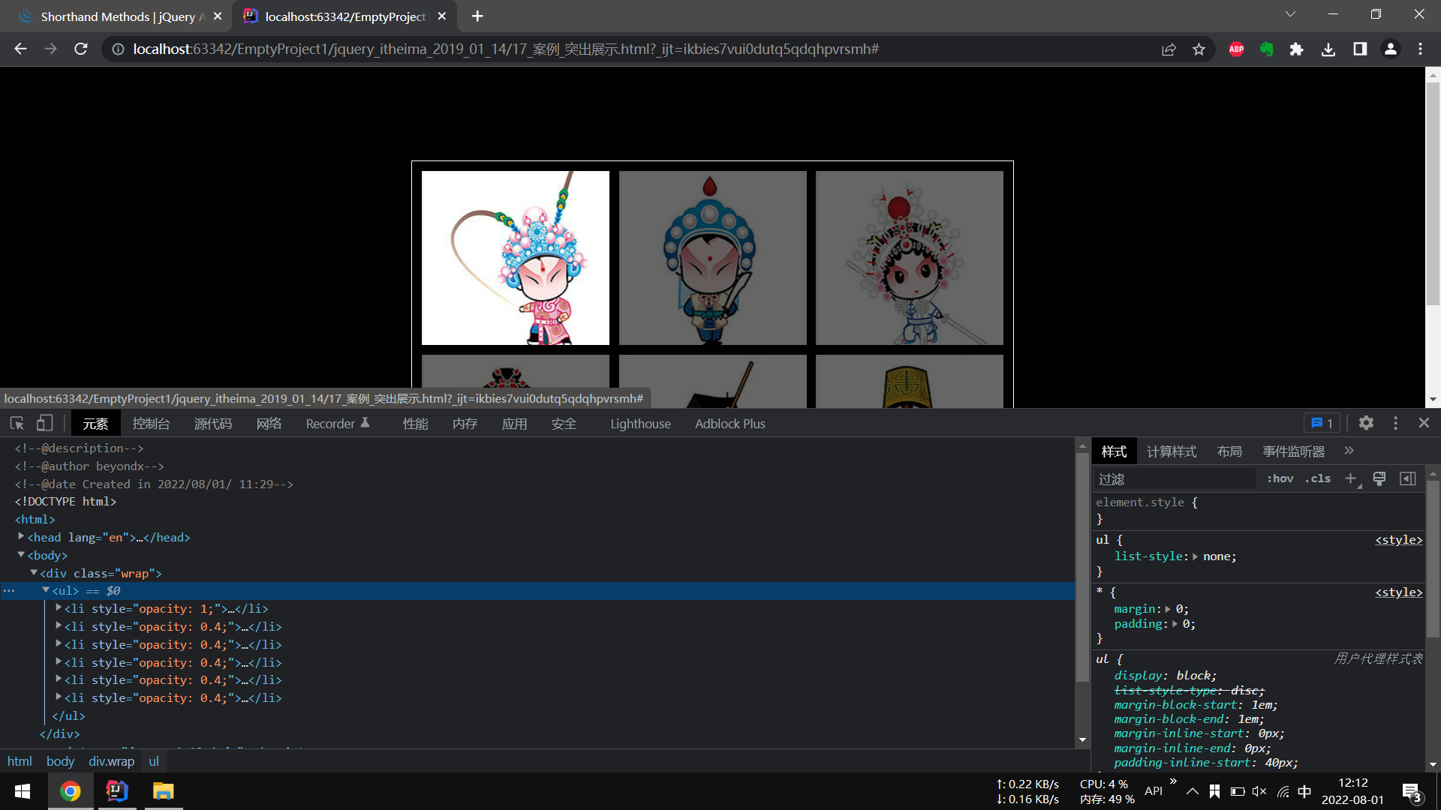Click the highlighted first opera character image
Image resolution: width=1441 pixels, height=810 pixels.
pos(516,258)
